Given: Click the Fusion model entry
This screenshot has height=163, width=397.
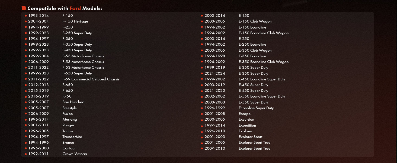Looking at the screenshot, I should [x=68, y=114].
